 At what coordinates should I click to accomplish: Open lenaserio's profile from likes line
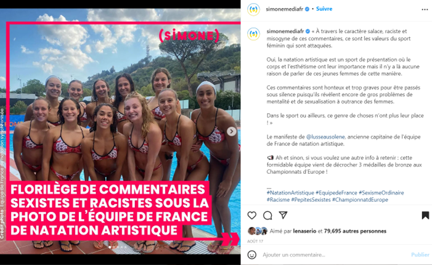(304, 231)
